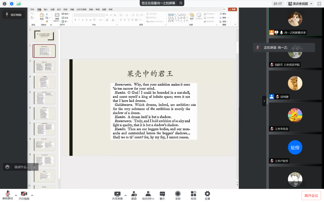Start recording with the 录制 icon
The width and height of the screenshot is (324, 202).
tap(178, 195)
